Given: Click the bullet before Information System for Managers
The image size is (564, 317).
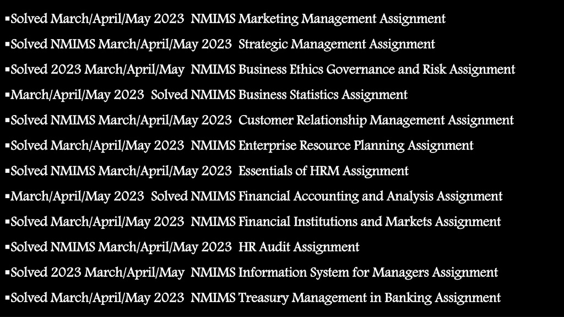Looking at the screenshot, I should 7,272.
